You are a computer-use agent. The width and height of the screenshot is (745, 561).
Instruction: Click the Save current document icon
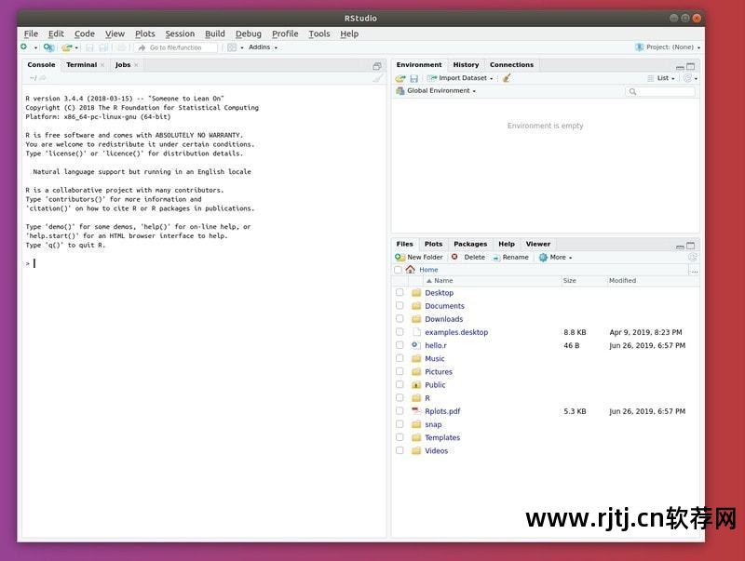point(89,47)
